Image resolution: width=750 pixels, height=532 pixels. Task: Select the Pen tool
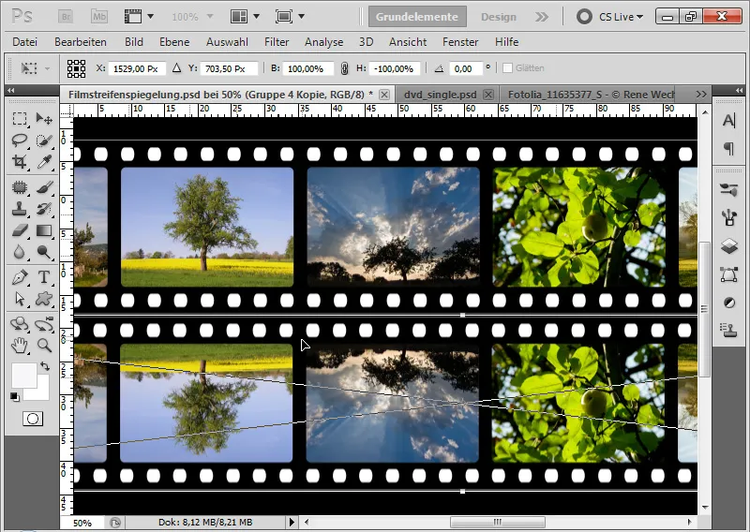coord(19,277)
